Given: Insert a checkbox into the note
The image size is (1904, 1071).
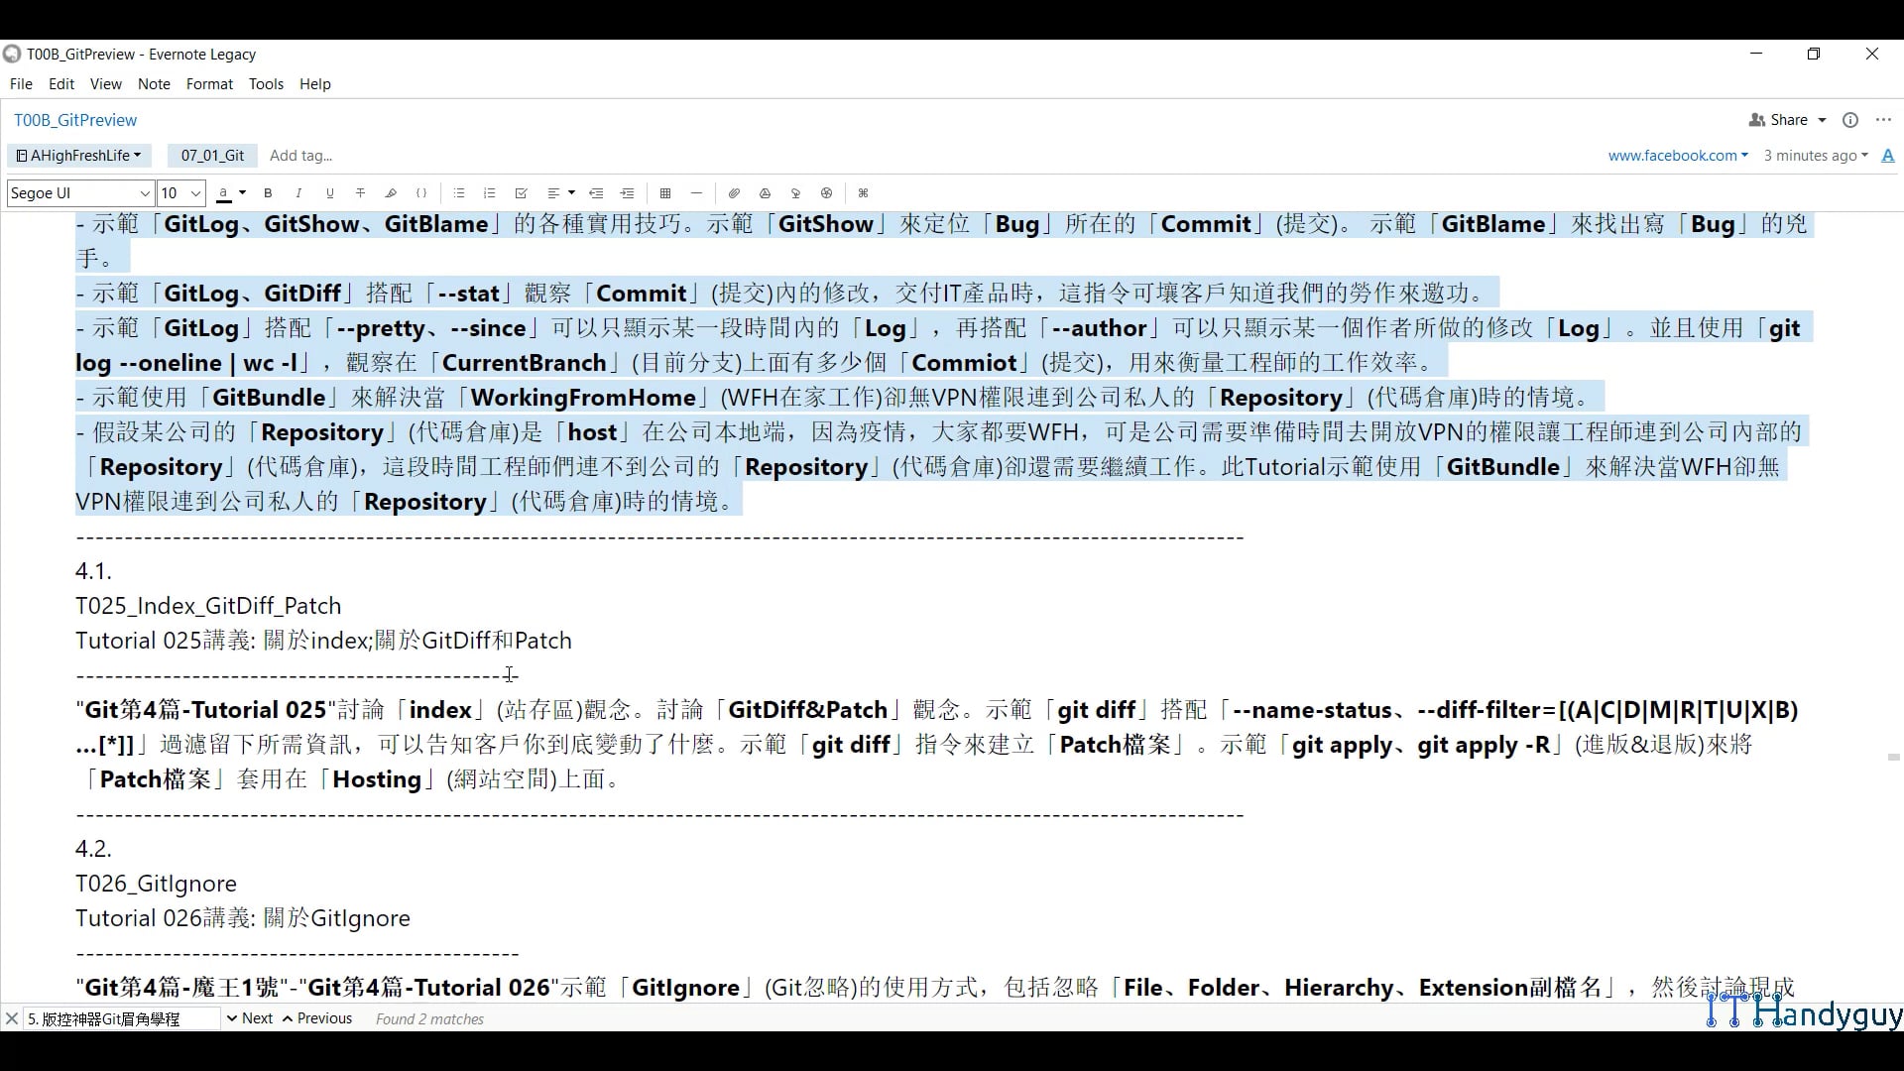Looking at the screenshot, I should tap(521, 193).
